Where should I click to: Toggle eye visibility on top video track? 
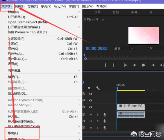[90, 94]
